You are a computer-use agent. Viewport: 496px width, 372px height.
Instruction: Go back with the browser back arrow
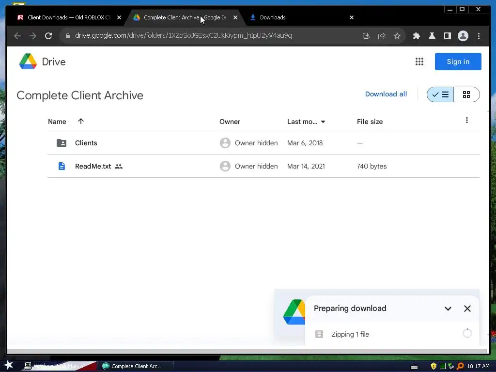(x=17, y=36)
